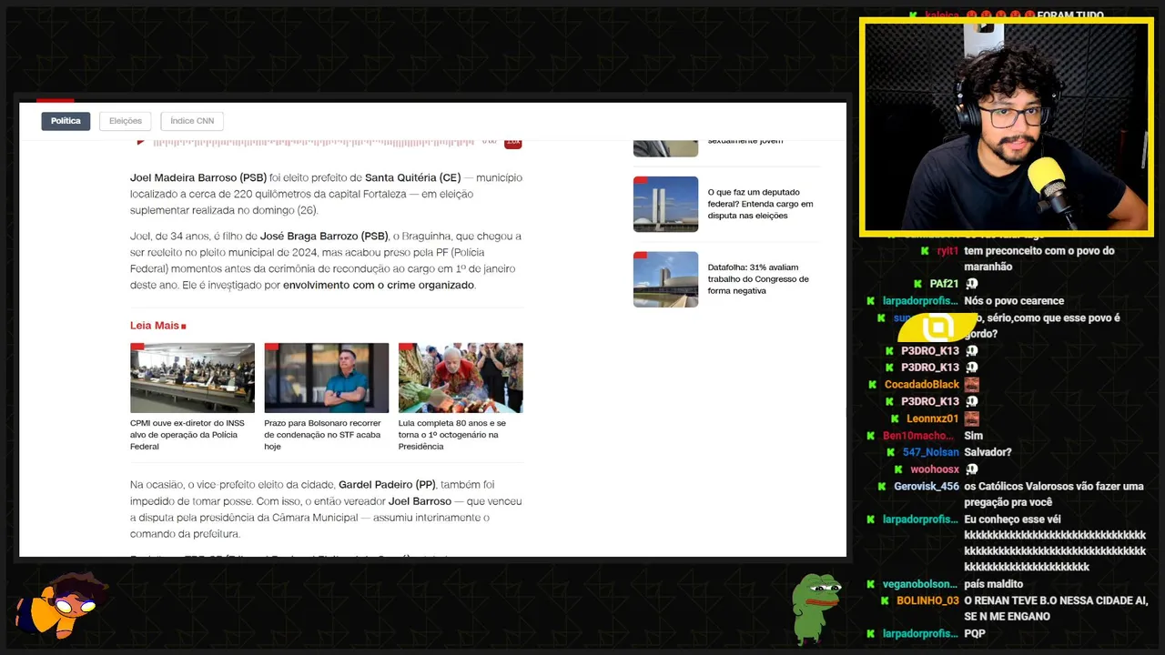Click the Kick badge beside woohoosx
Screen dimensions: 1165x655
(x=898, y=469)
